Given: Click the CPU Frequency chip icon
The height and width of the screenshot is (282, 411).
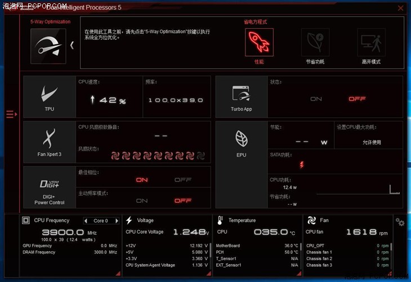Looking at the screenshot, I should coord(26,221).
